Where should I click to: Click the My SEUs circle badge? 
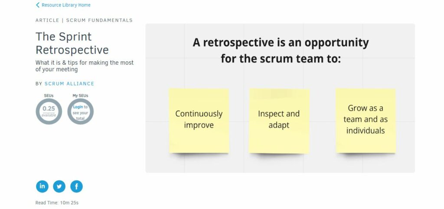coord(80,111)
